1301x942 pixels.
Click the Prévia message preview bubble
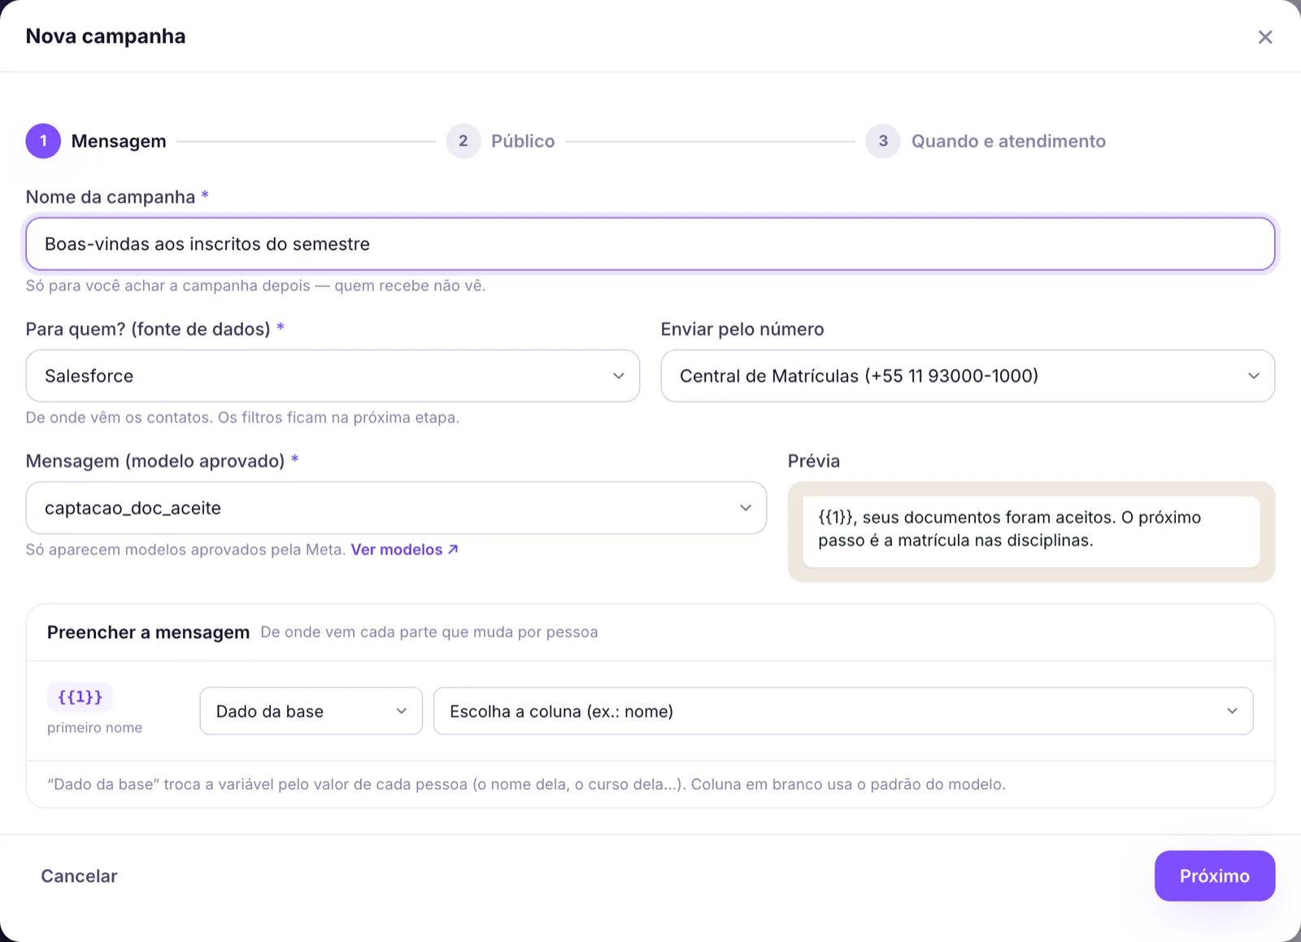(x=1031, y=532)
